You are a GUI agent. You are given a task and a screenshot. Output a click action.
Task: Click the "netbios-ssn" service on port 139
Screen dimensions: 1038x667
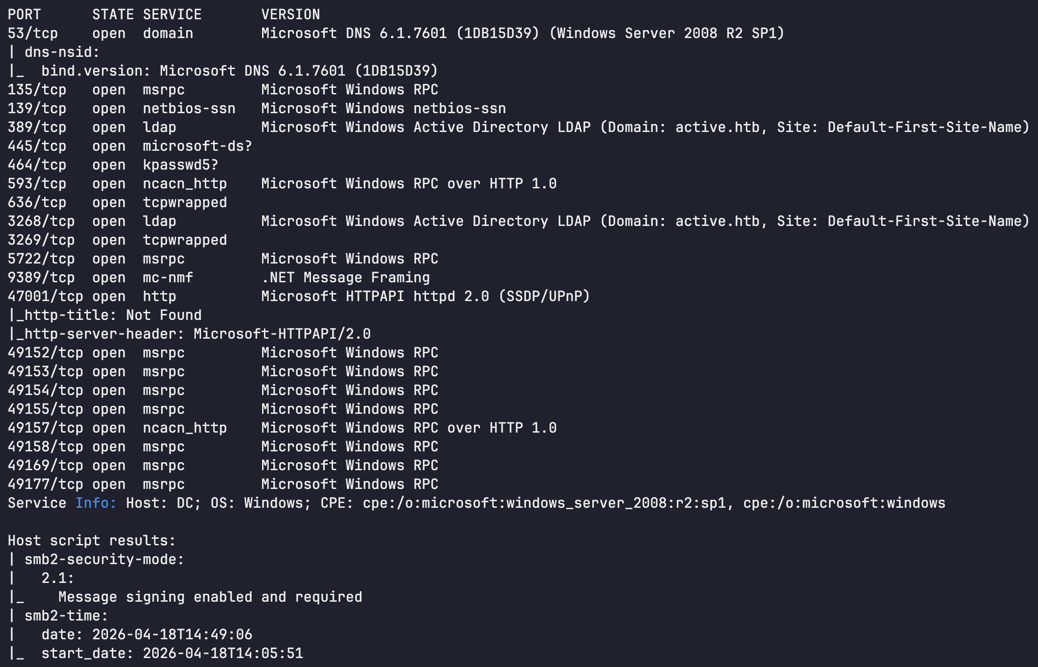[189, 109]
